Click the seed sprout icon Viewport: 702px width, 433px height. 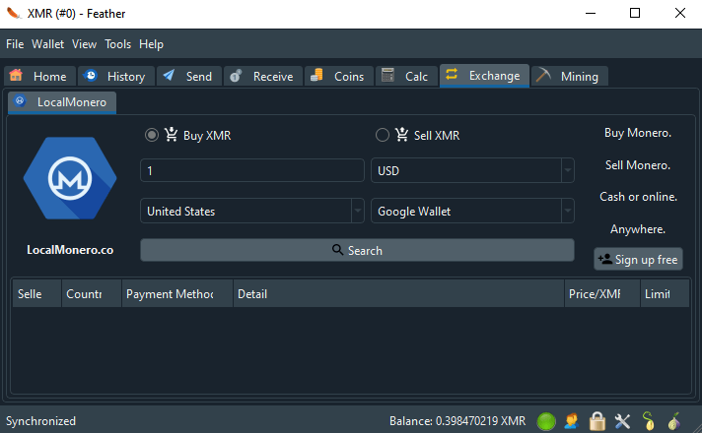(649, 421)
